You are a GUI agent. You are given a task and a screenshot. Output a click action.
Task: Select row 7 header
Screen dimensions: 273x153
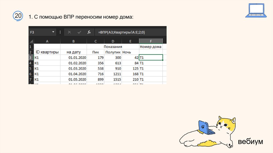31,79
